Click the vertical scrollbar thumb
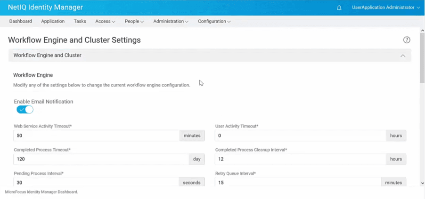Viewport: 425px width, 199px height. [422, 57]
